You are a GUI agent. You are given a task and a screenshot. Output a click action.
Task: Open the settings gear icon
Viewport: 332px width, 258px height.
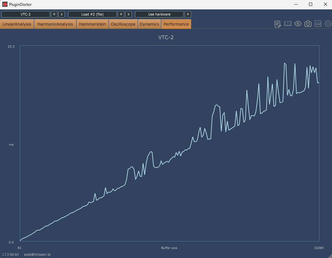328,24
